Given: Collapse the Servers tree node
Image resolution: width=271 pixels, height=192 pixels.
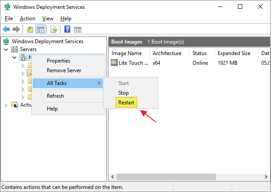Looking at the screenshot, I should click(x=6, y=50).
